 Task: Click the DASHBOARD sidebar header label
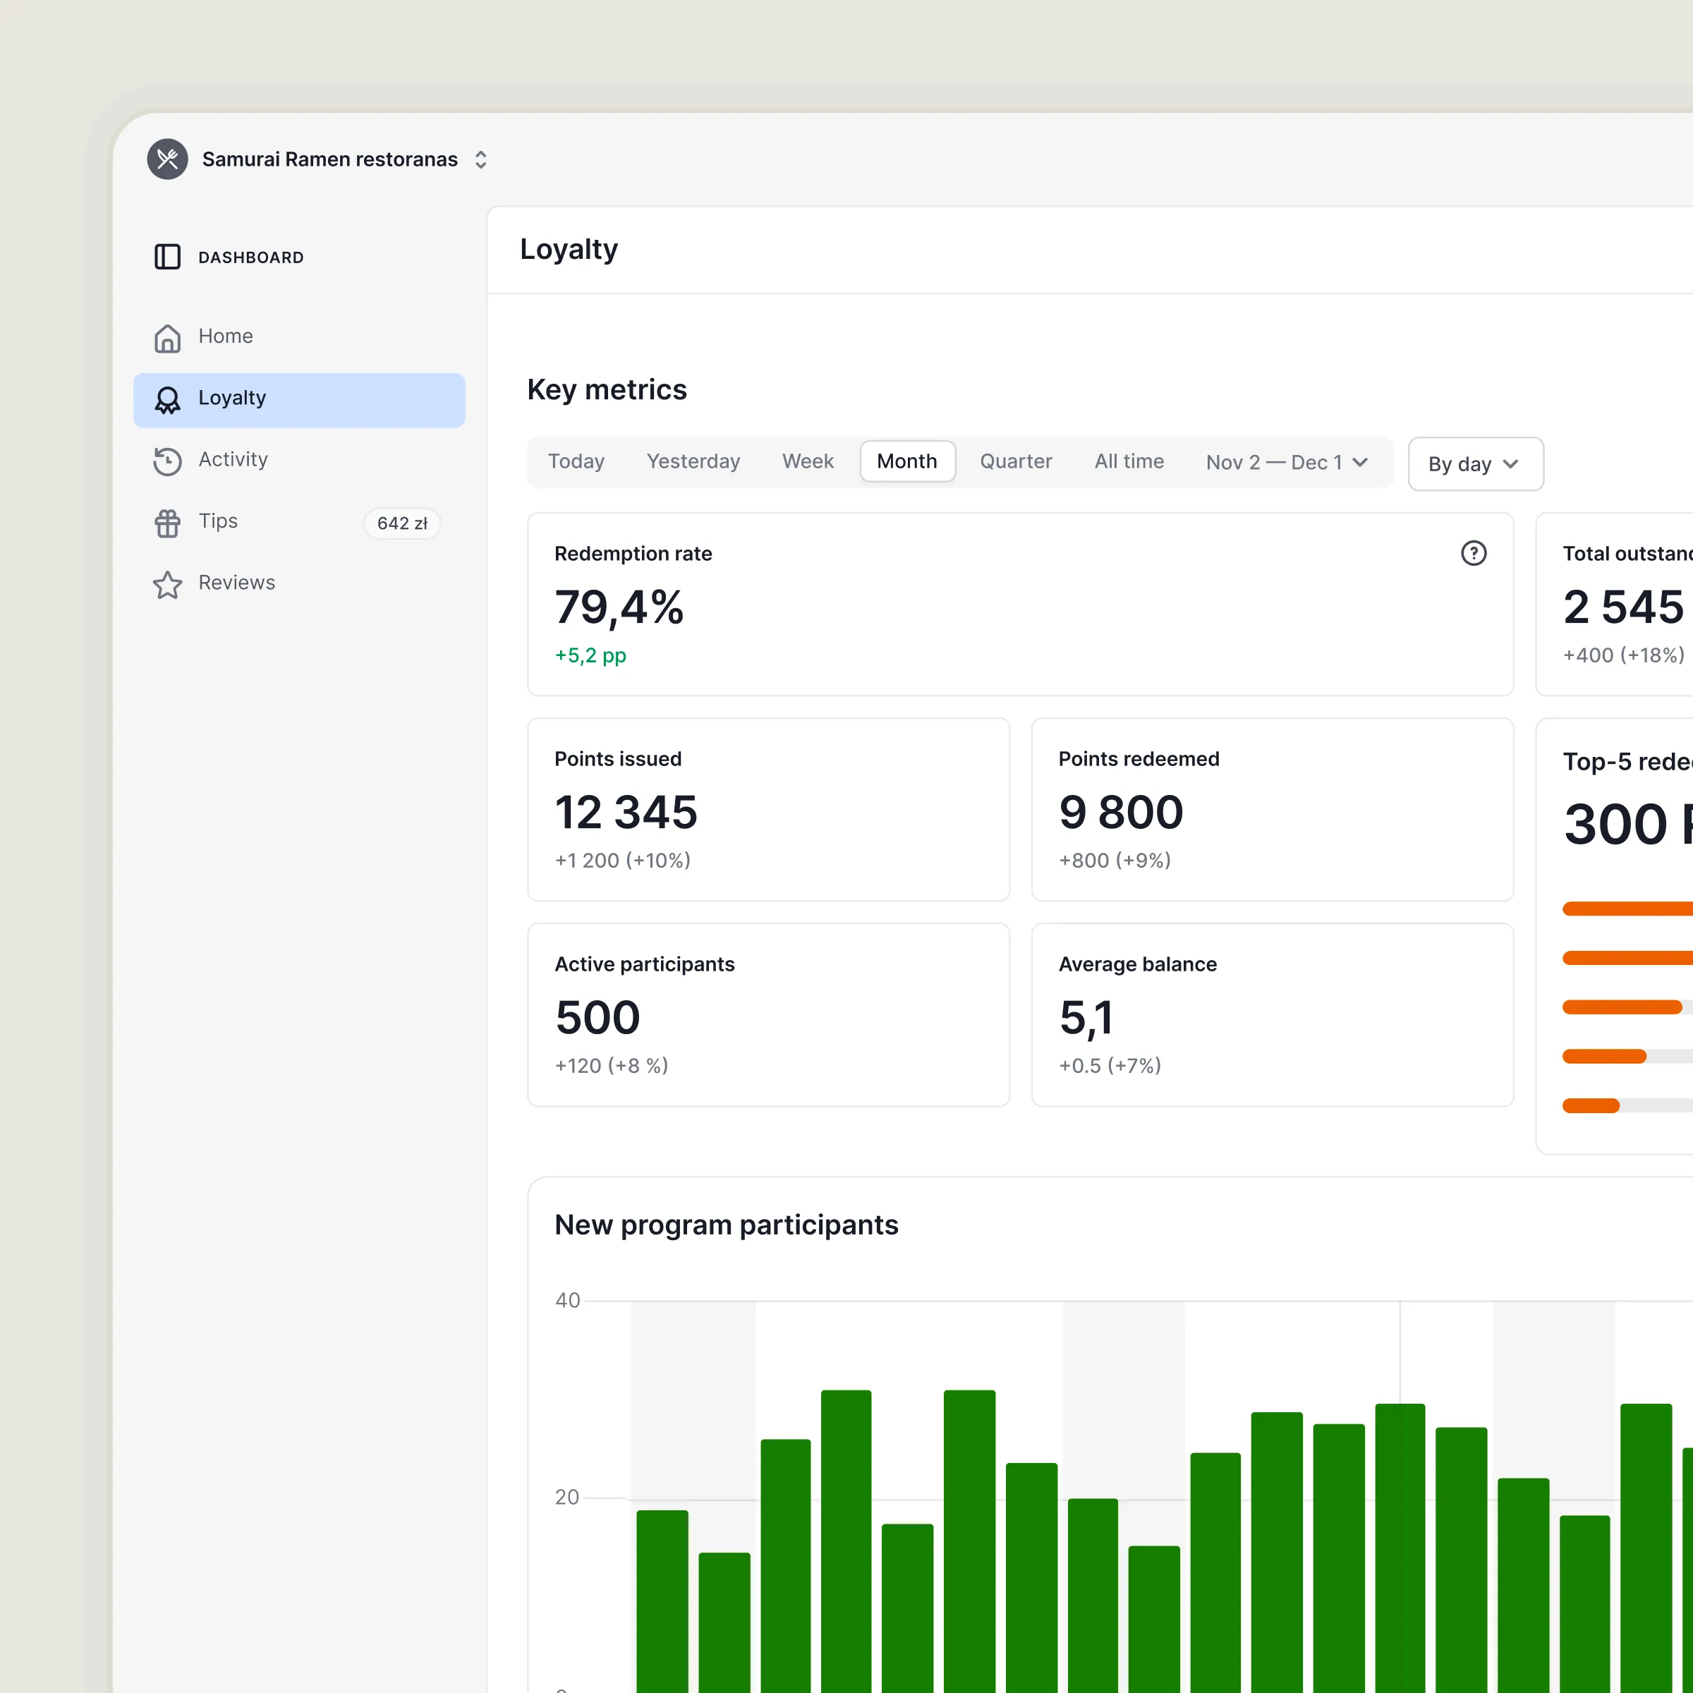(250, 257)
